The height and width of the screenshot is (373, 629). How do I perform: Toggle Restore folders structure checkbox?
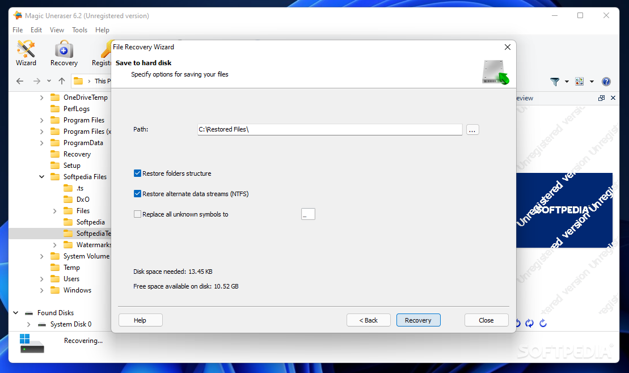coord(137,173)
